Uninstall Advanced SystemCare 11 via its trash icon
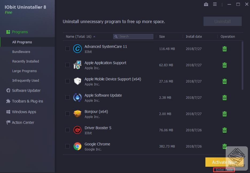The height and width of the screenshot is (173, 250). (x=224, y=49)
